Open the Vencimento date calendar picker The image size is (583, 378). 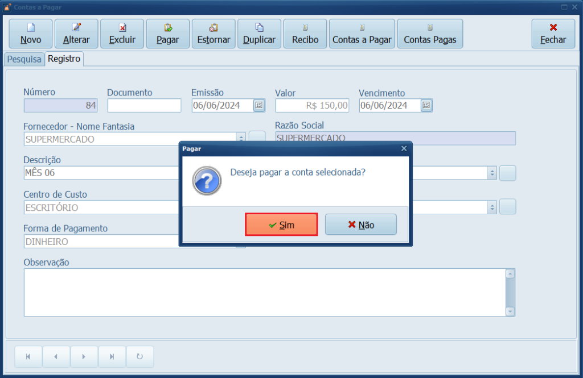(426, 105)
